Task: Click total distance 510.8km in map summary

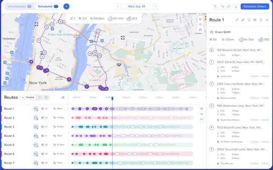Action: pos(97,18)
